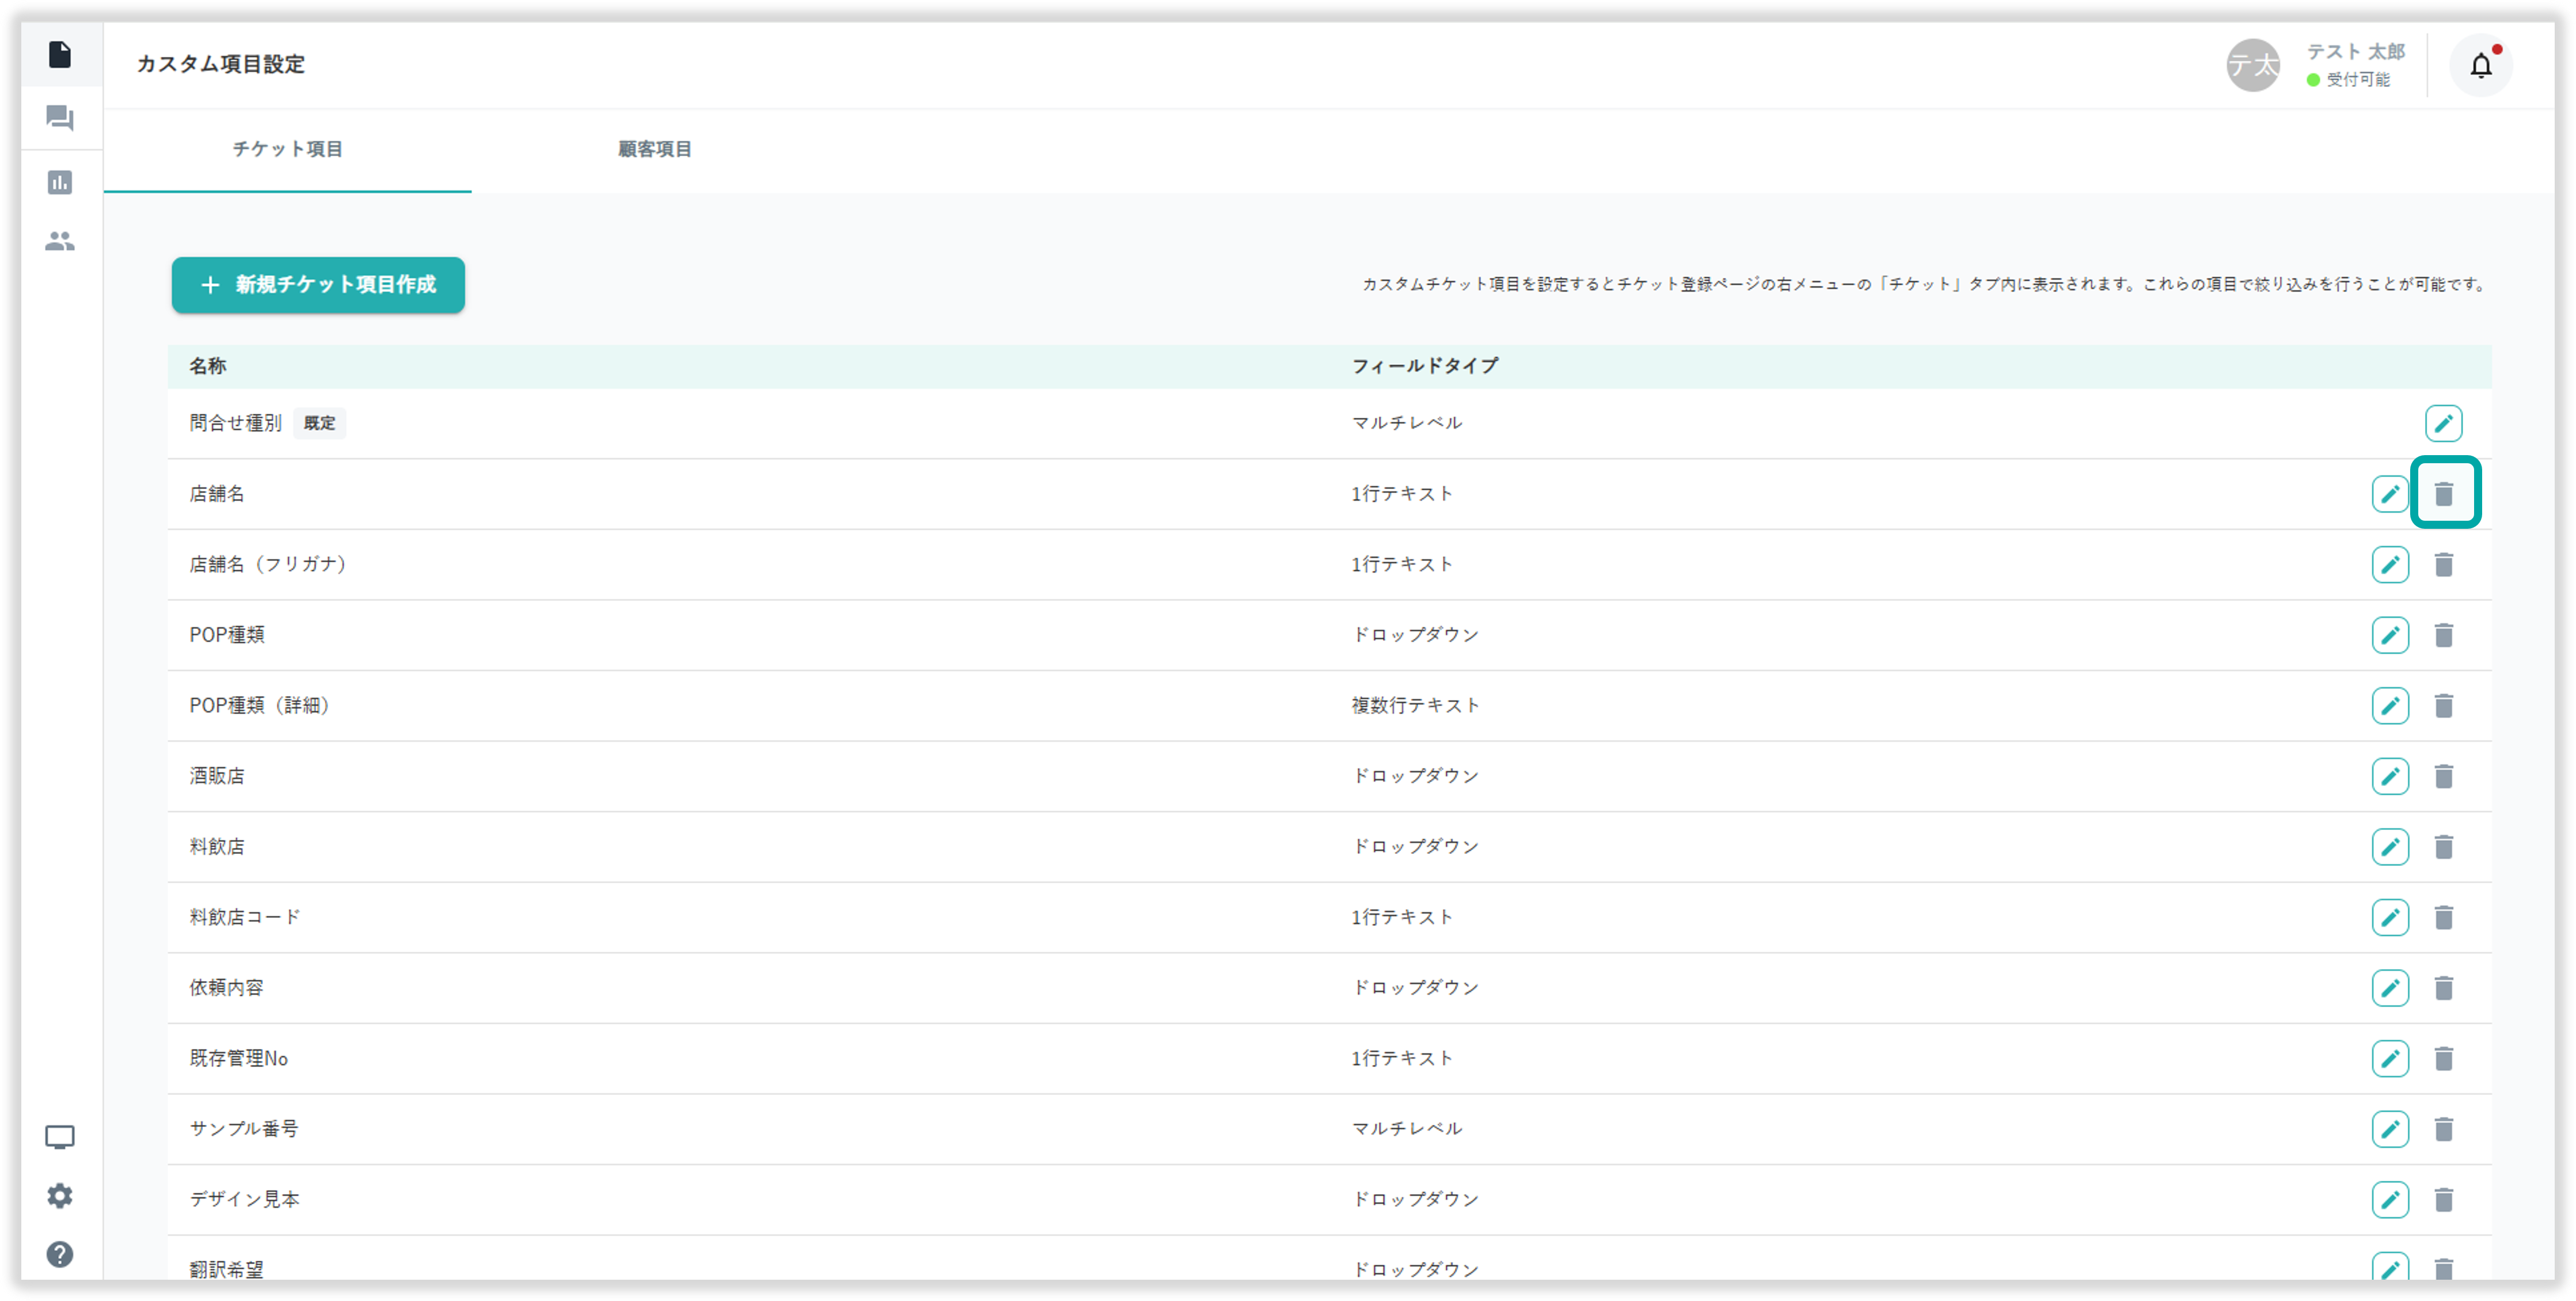Delete the 酒販店 field
Image resolution: width=2576 pixels, height=1301 pixels.
[2444, 776]
